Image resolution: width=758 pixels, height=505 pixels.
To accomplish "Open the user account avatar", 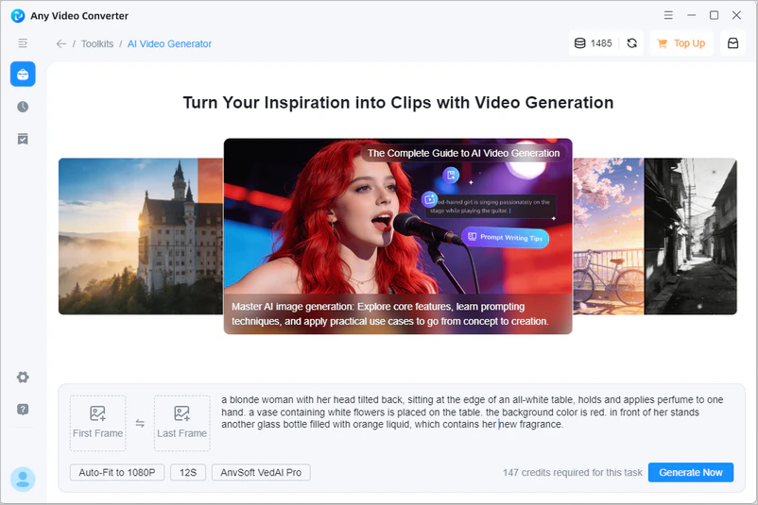I will click(23, 480).
